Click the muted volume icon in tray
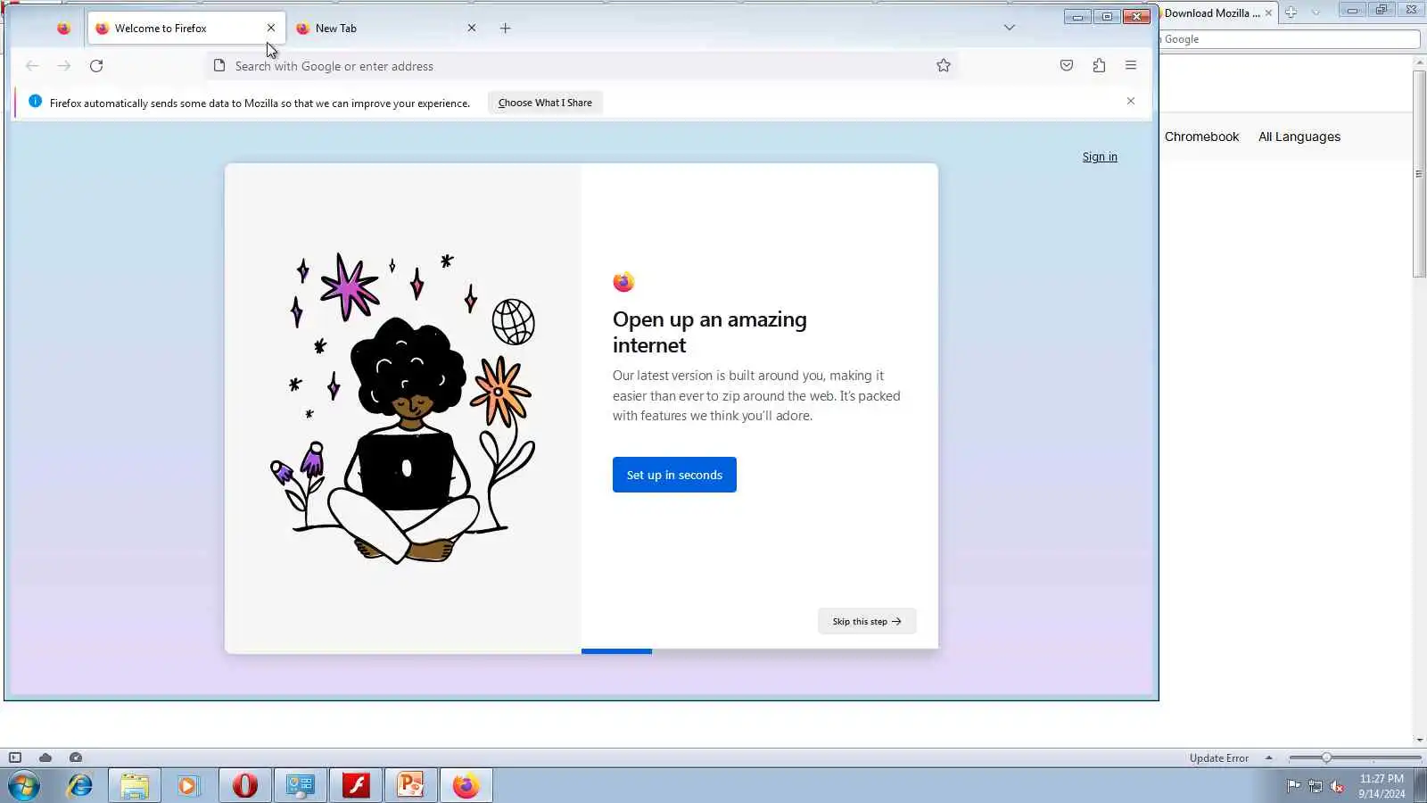Viewport: 1427px width, 803px height. [1337, 786]
